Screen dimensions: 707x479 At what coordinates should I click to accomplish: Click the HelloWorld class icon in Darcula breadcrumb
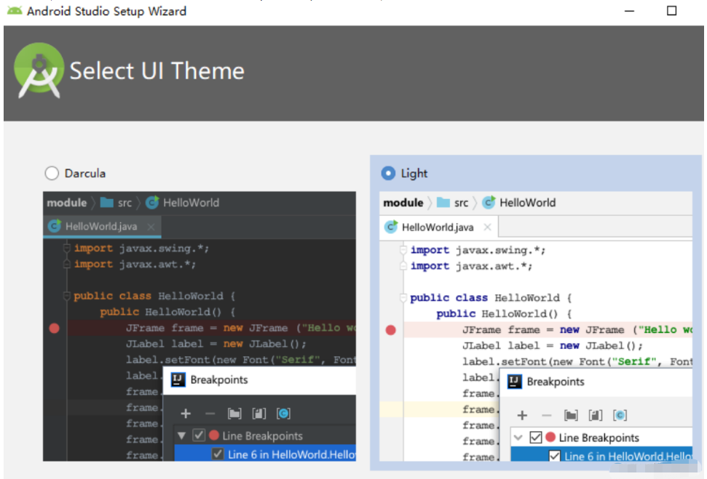[x=152, y=203]
